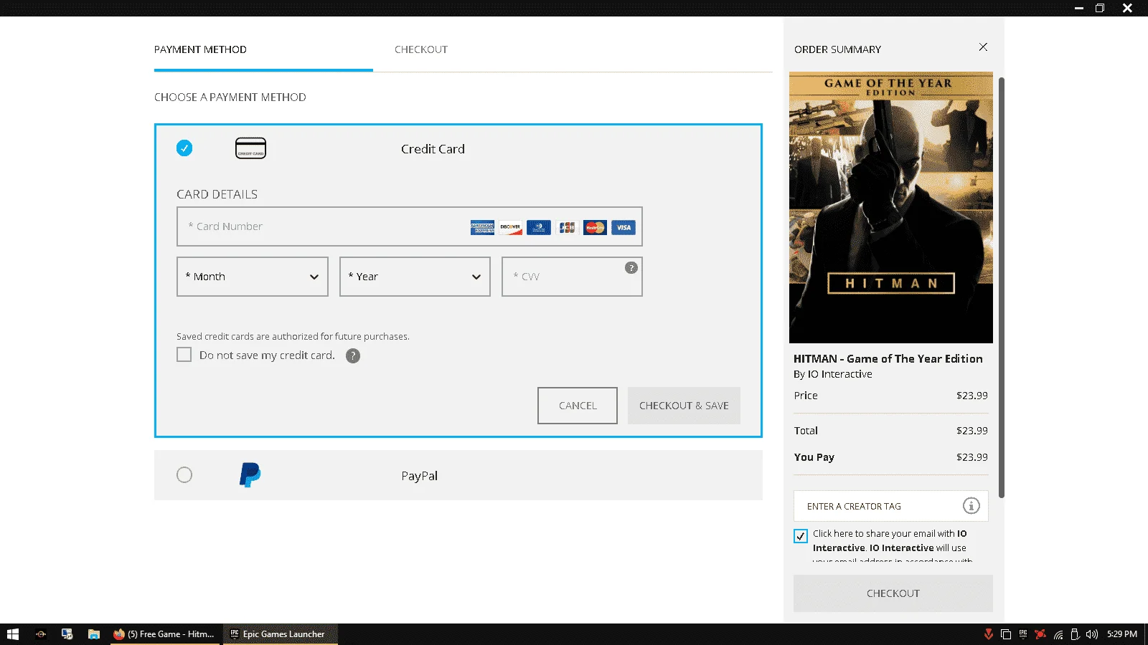Viewport: 1148px width, 645px height.
Task: Click the 5:29 PM system clock
Action: pos(1122,634)
